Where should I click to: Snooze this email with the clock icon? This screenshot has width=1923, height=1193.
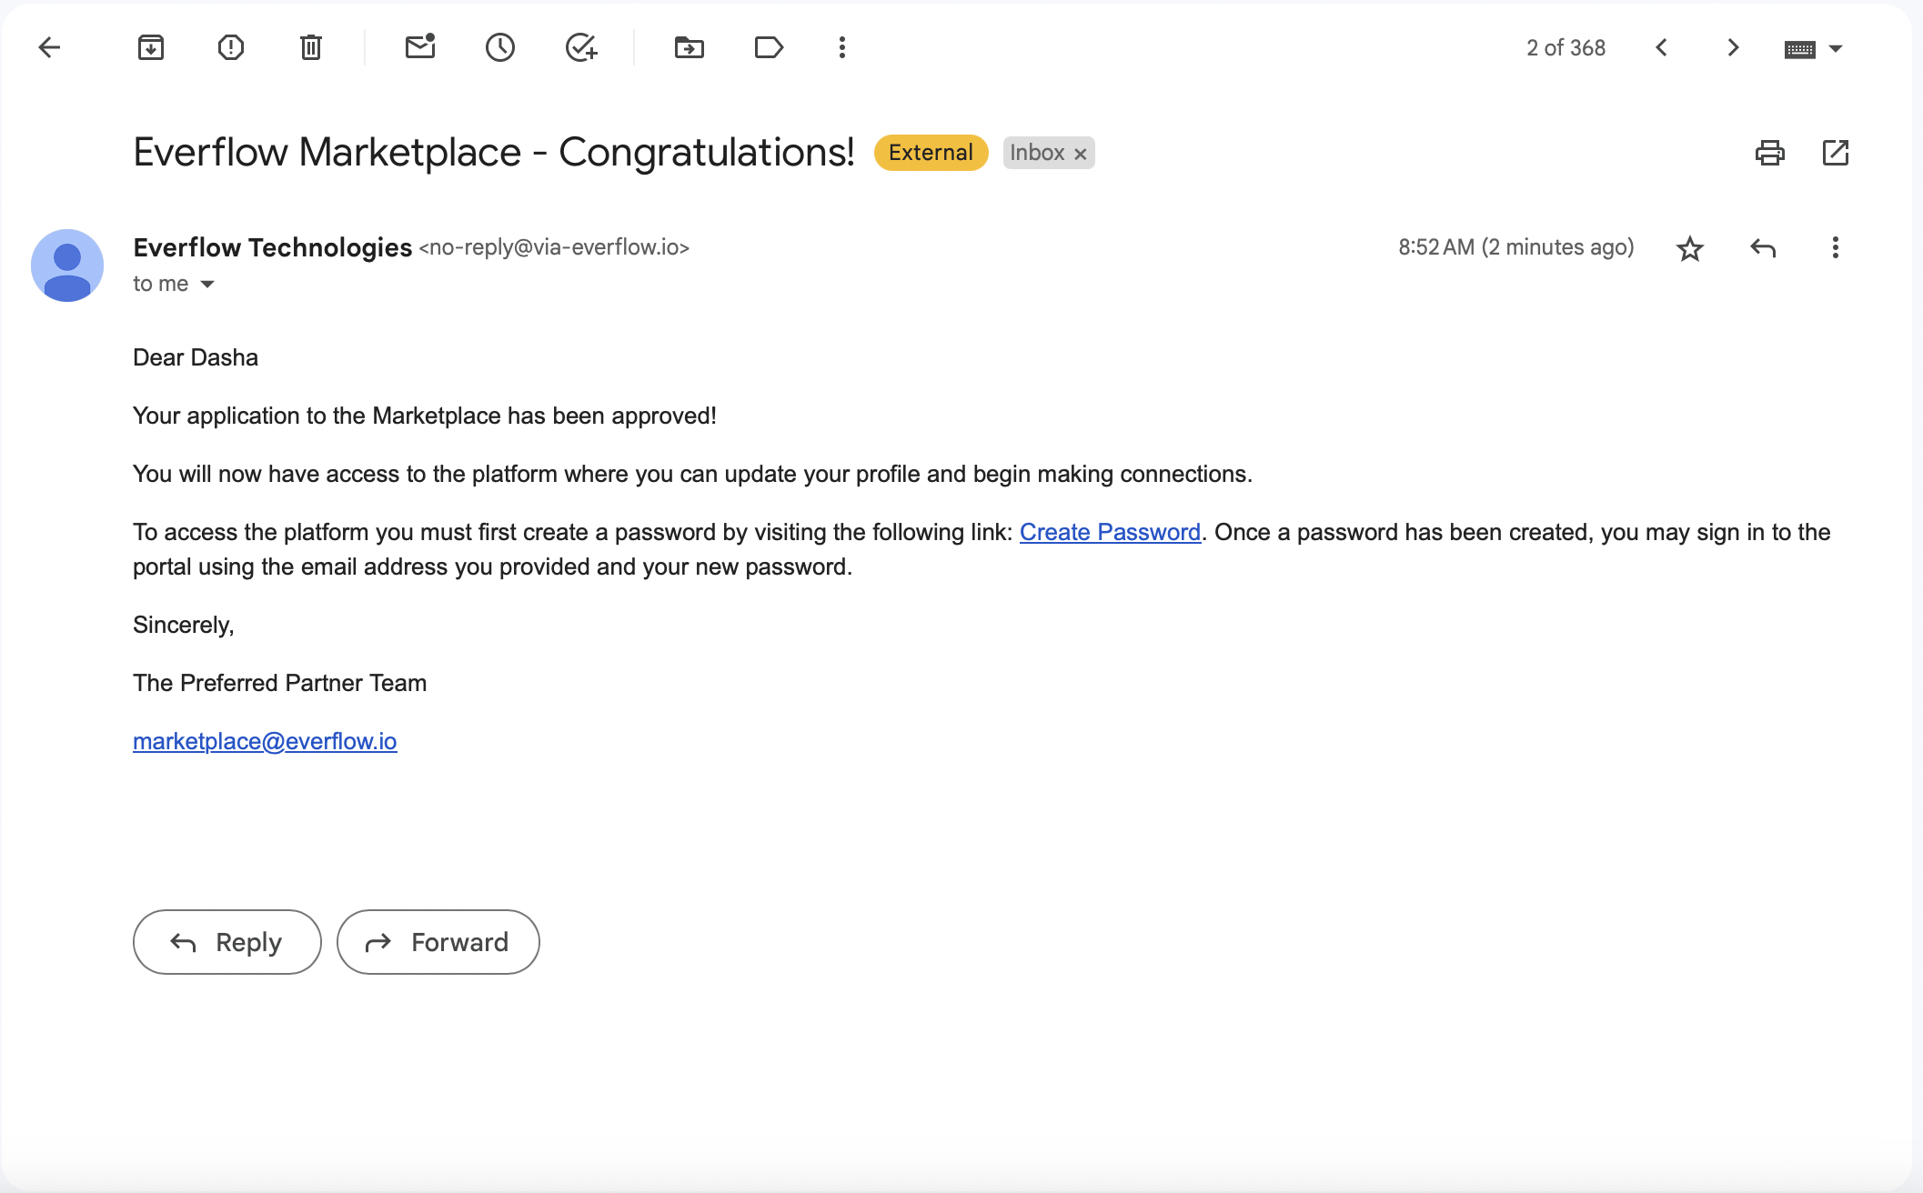500,47
